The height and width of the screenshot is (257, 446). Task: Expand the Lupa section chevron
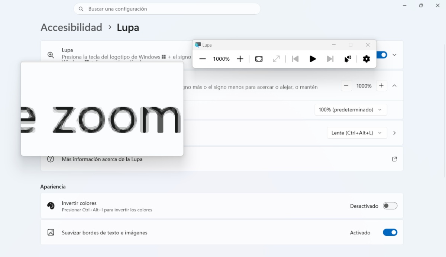(394, 55)
